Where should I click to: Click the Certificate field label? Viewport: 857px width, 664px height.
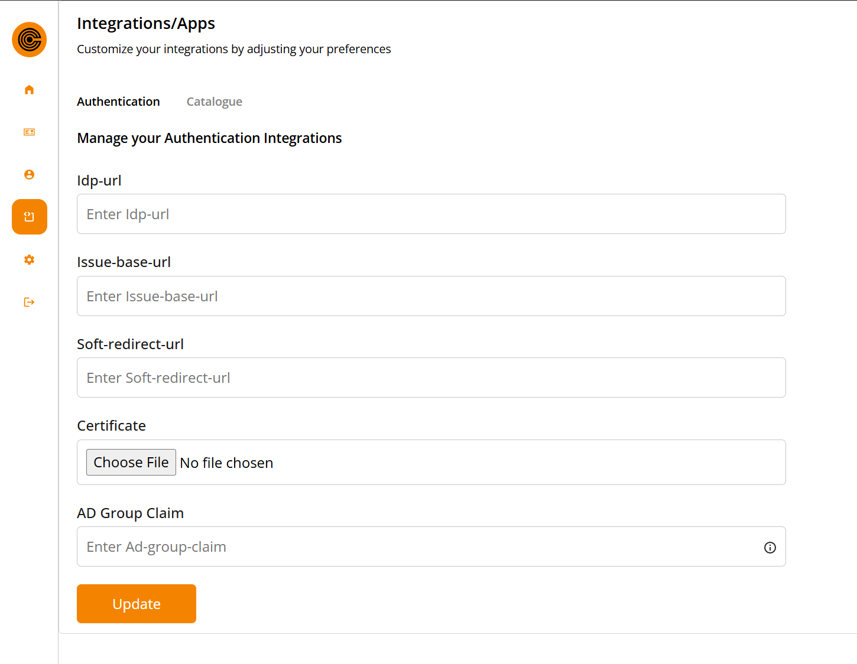point(111,426)
